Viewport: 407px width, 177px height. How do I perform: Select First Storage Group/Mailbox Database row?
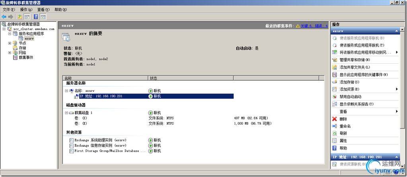pyautogui.click(x=110, y=151)
